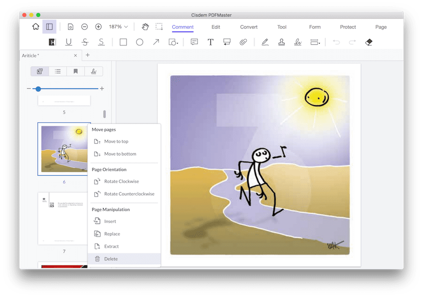Screen dimensions: 423x297
Task: Select the Strikethrough tool
Action: pos(85,42)
